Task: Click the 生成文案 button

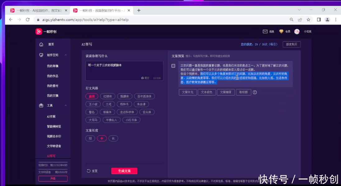Action: [x=124, y=171]
